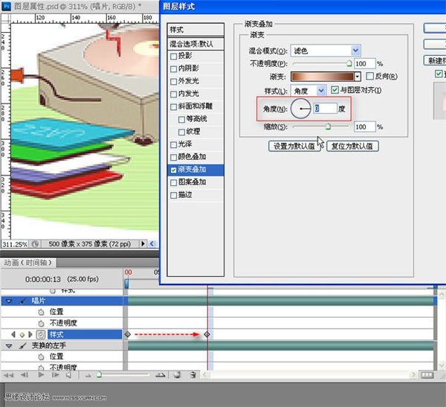Click the 设置为默认值 button
446x407 pixels.
pos(295,147)
